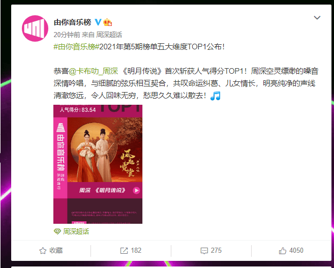Click the thumbs-up like icon

283,251
